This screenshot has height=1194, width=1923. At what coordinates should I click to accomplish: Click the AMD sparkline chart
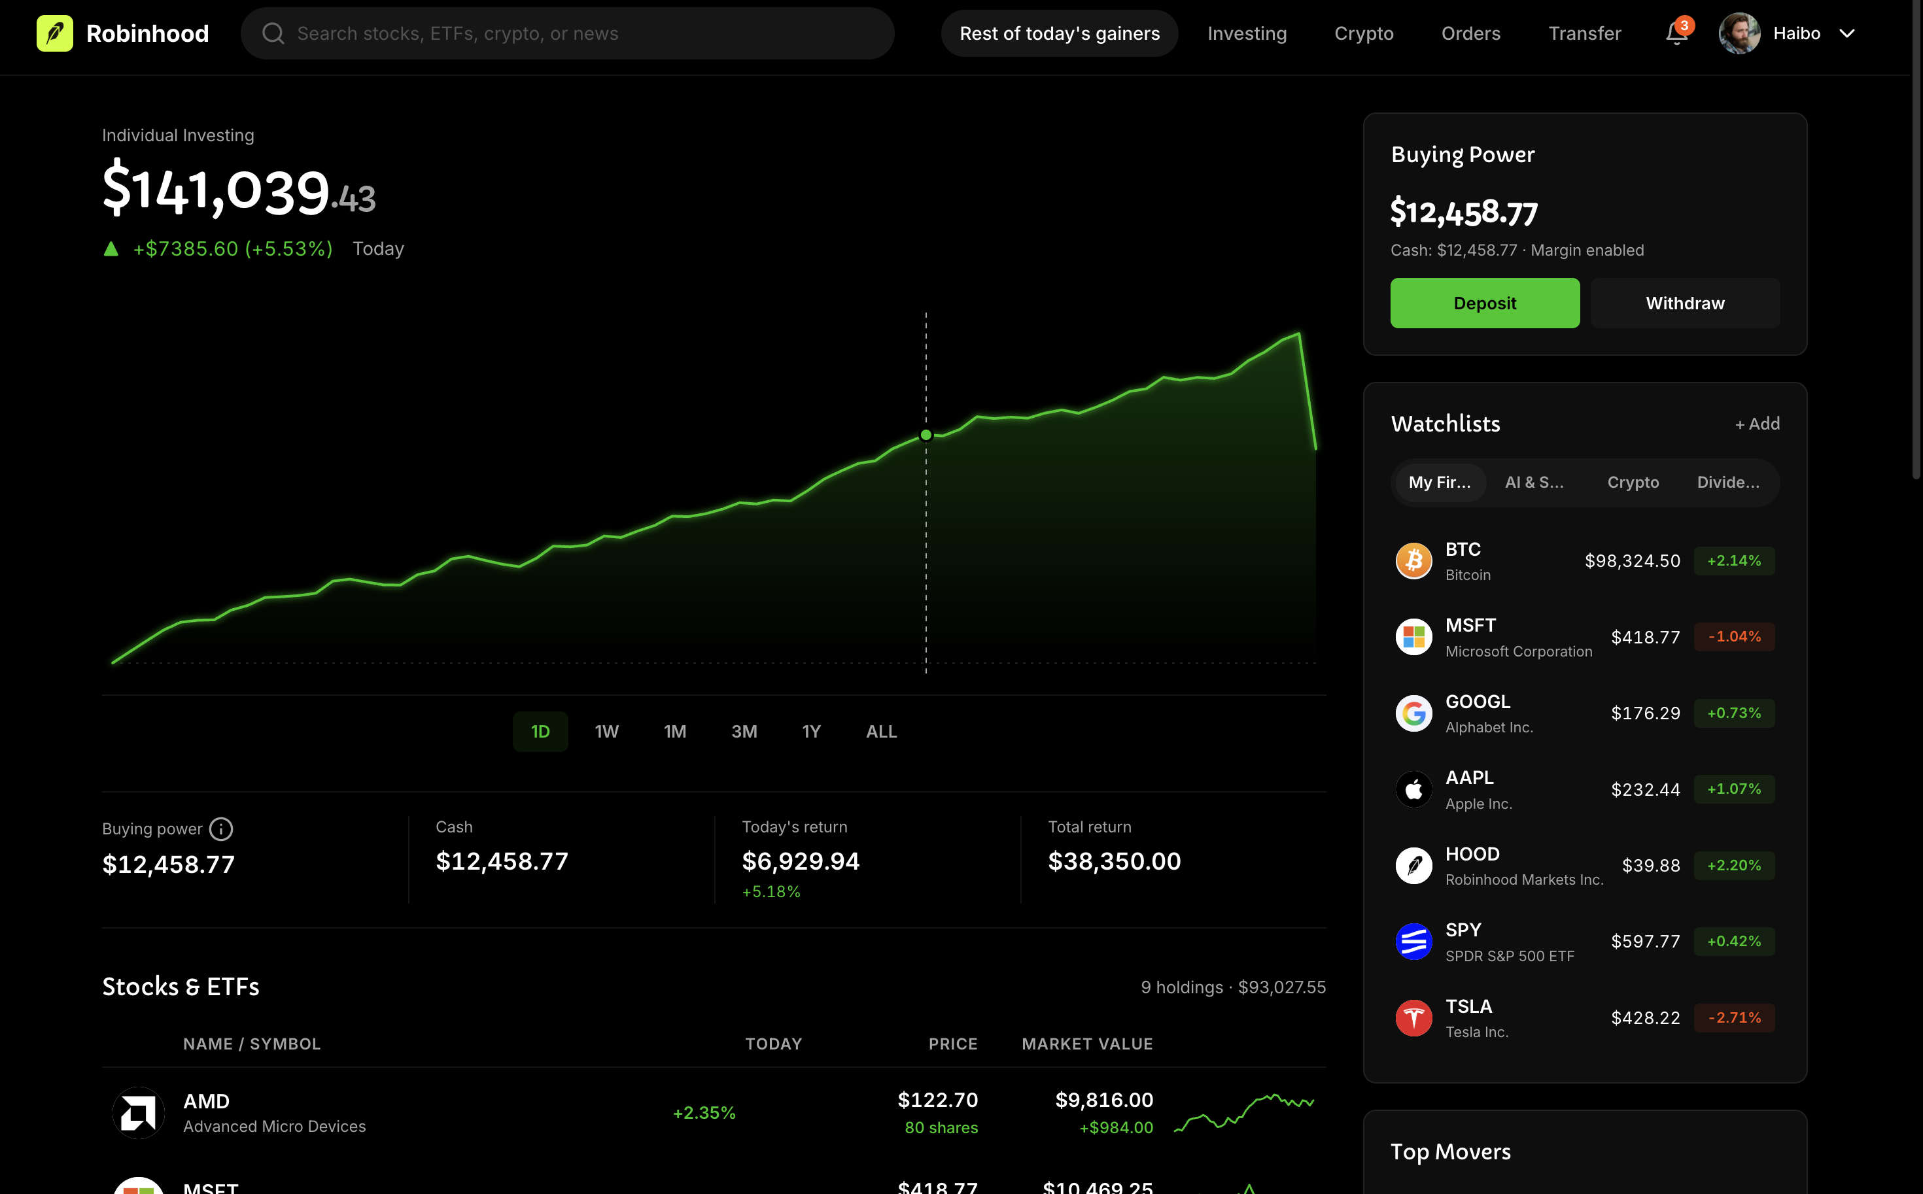(1245, 1113)
